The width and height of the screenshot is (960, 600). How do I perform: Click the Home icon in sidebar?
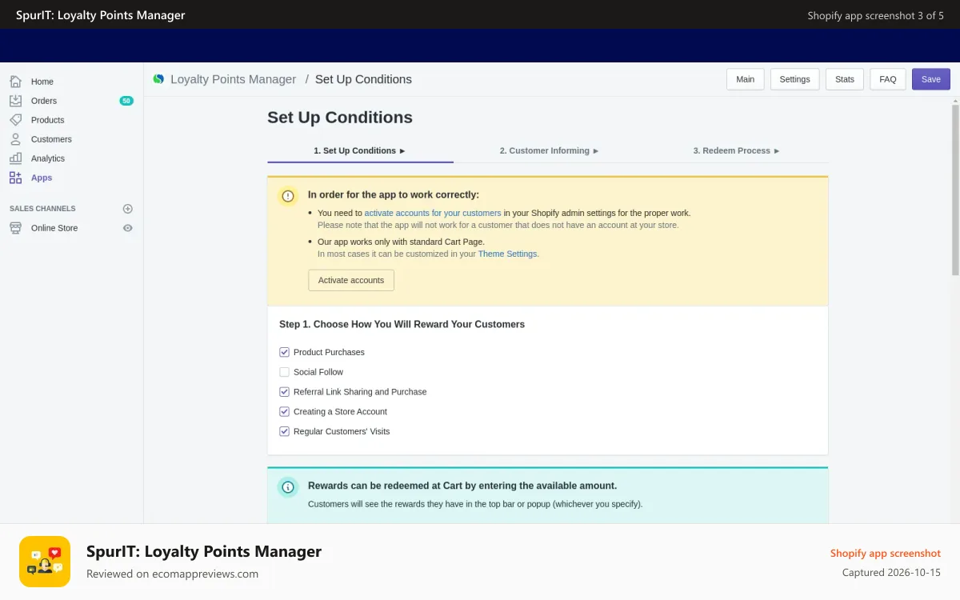(x=16, y=82)
